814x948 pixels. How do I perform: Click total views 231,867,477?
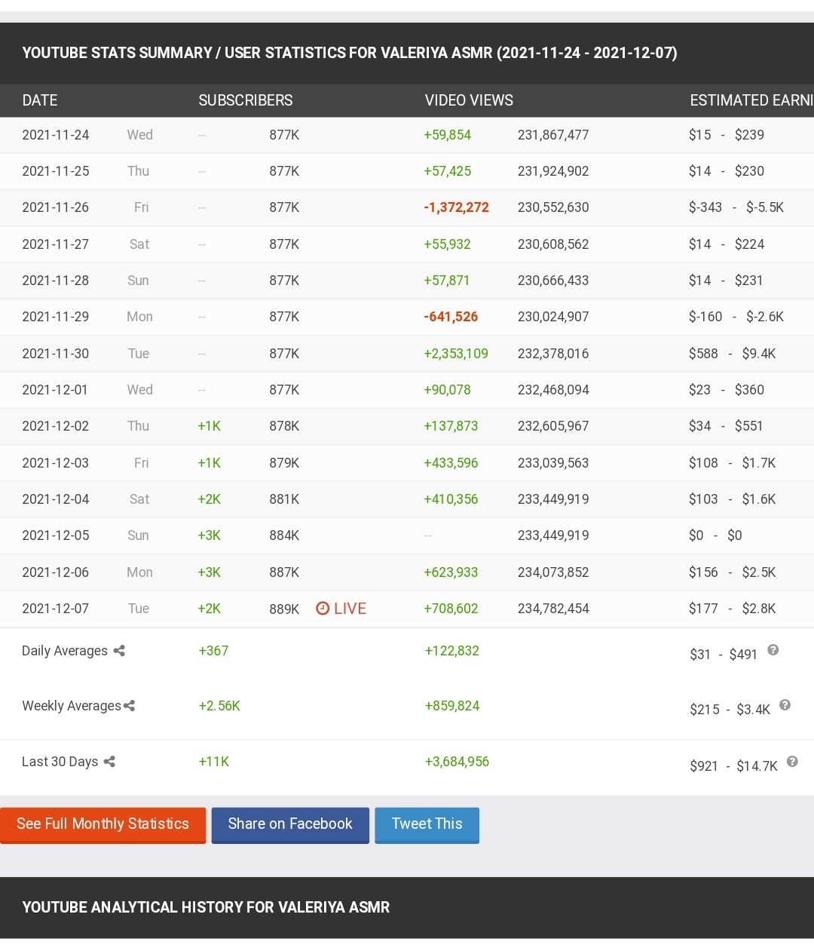coord(553,135)
